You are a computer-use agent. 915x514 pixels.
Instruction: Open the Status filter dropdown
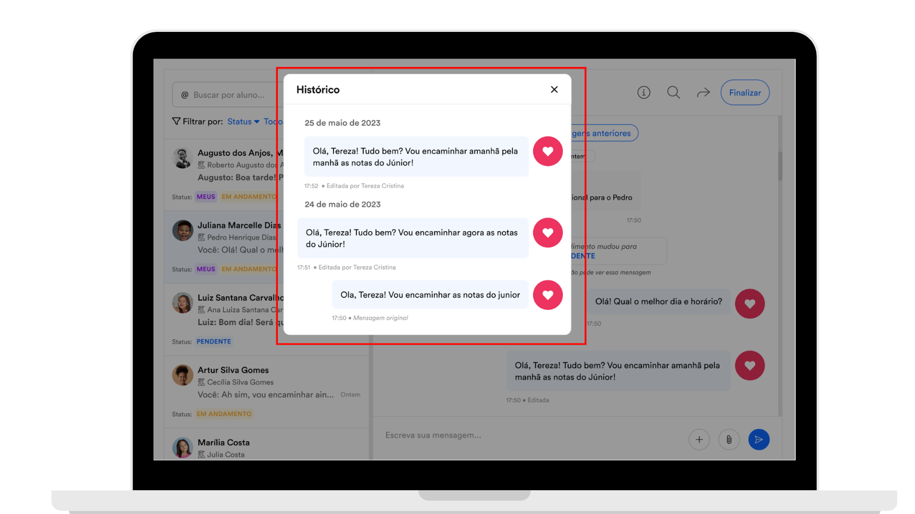pos(244,121)
